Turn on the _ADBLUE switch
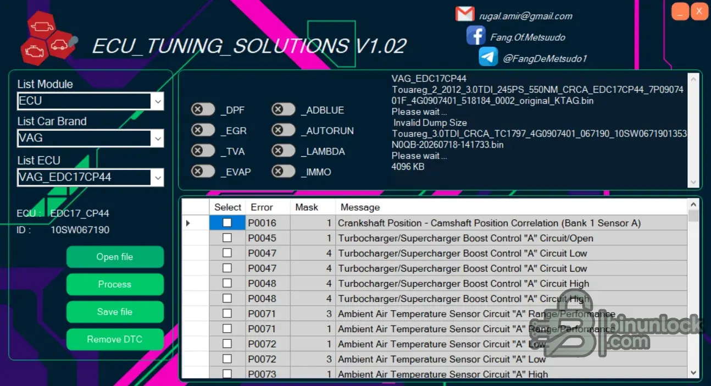Viewport: 711px width, 386px height. [x=284, y=110]
